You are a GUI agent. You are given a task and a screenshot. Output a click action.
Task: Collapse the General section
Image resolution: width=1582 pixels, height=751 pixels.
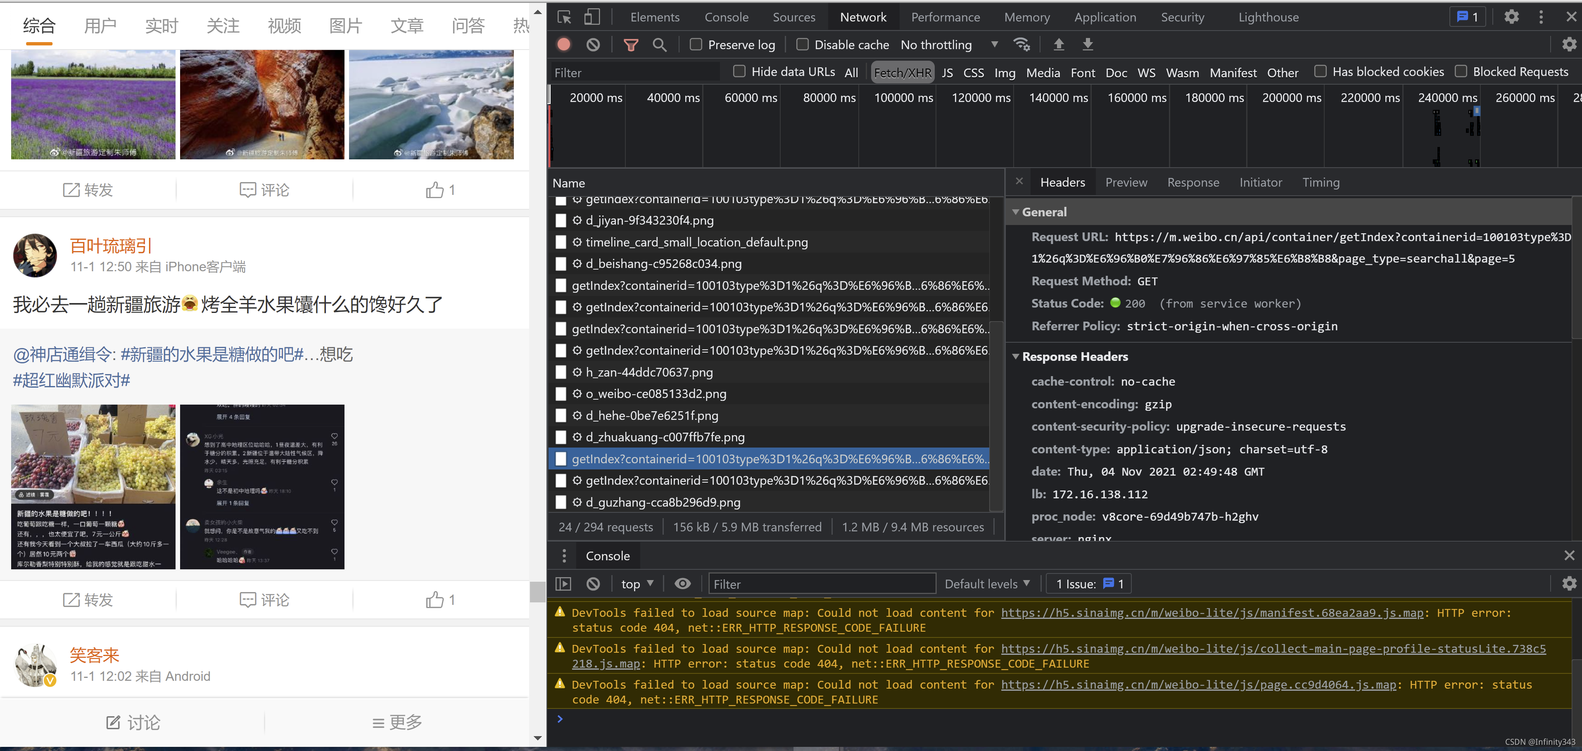pyautogui.click(x=1016, y=212)
